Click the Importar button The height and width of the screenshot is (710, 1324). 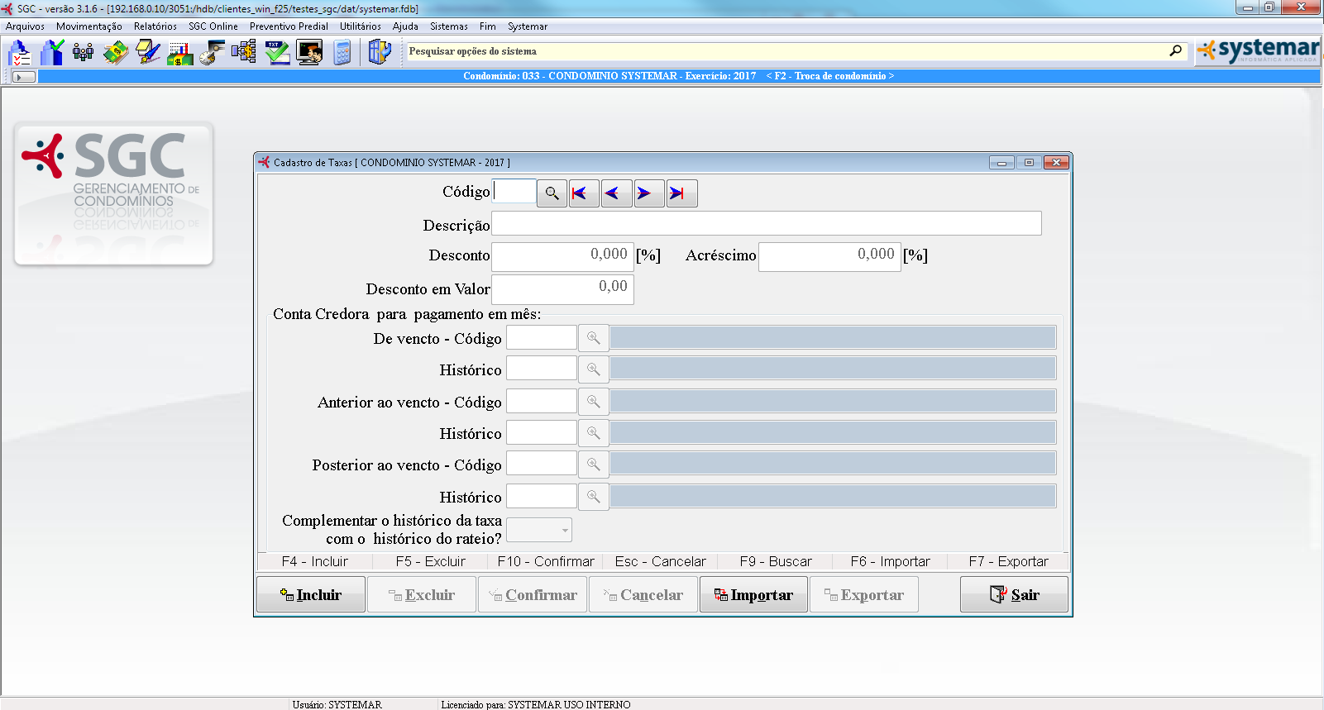point(753,595)
